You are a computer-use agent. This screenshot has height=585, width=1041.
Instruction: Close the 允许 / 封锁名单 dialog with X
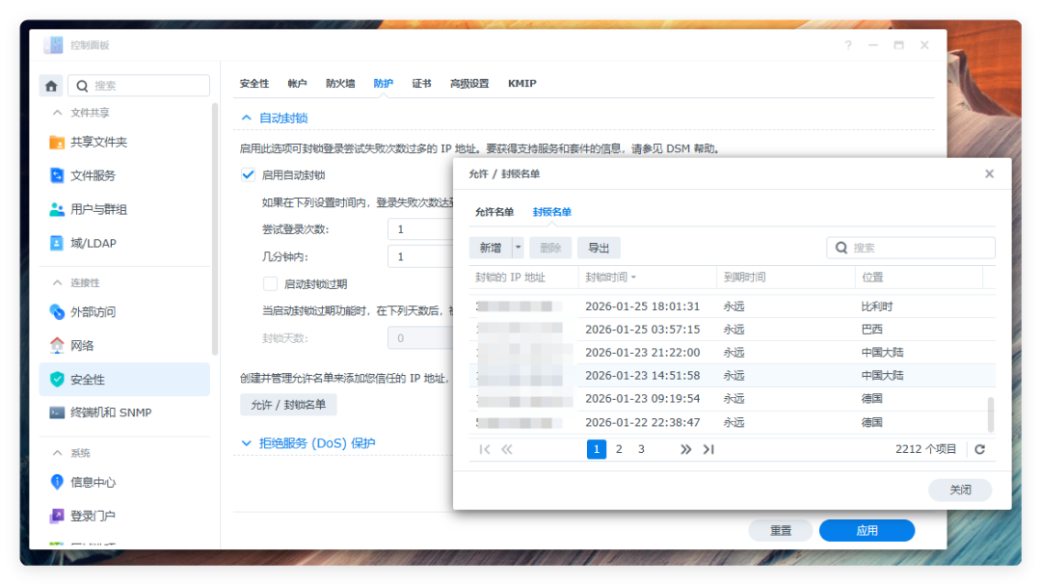(989, 174)
